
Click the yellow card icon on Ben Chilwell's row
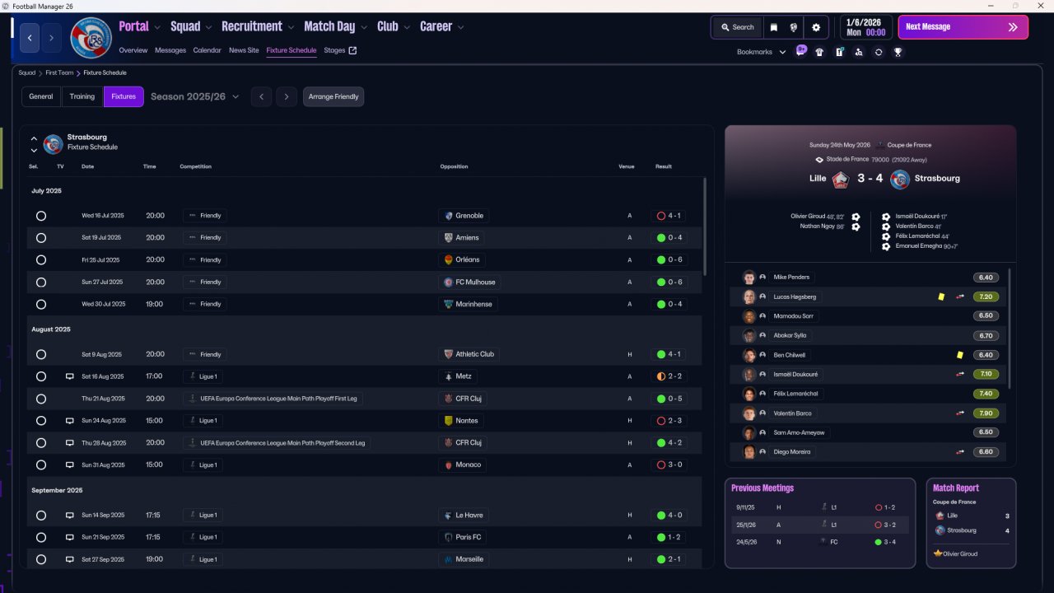point(960,355)
